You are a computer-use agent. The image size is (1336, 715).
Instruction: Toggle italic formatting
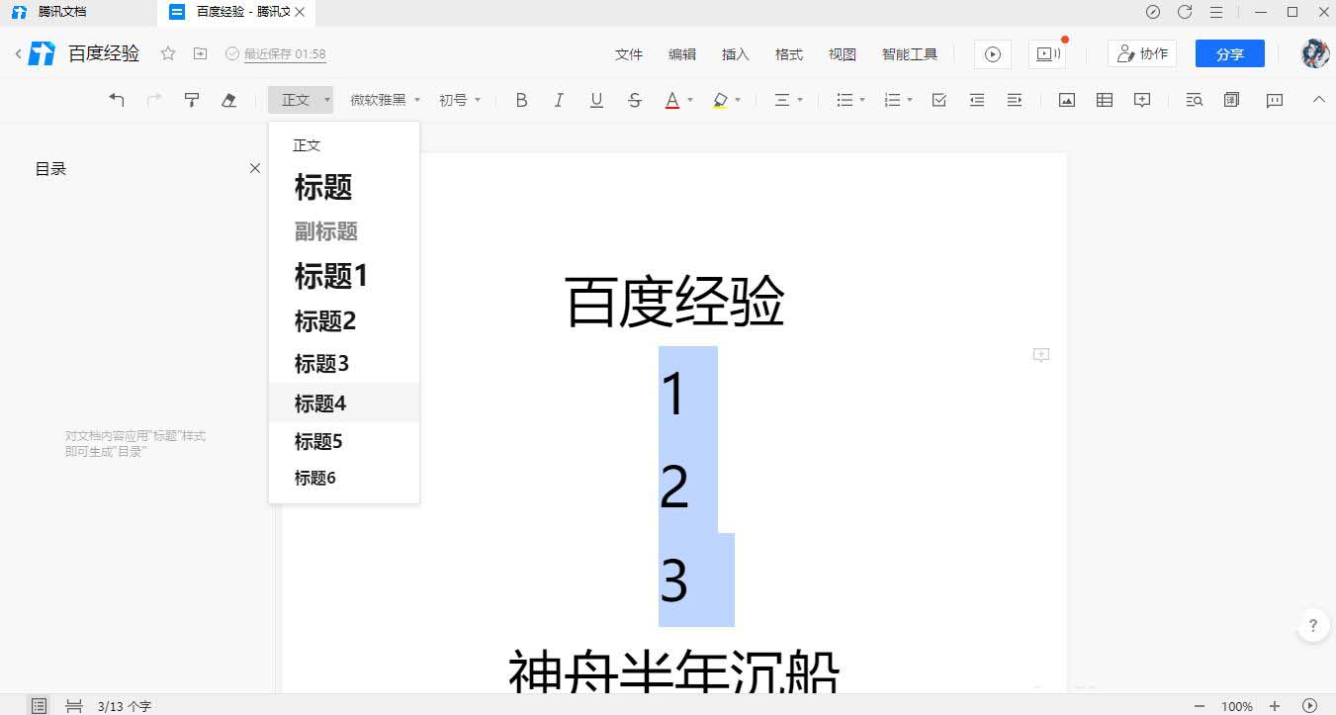pyautogui.click(x=559, y=100)
